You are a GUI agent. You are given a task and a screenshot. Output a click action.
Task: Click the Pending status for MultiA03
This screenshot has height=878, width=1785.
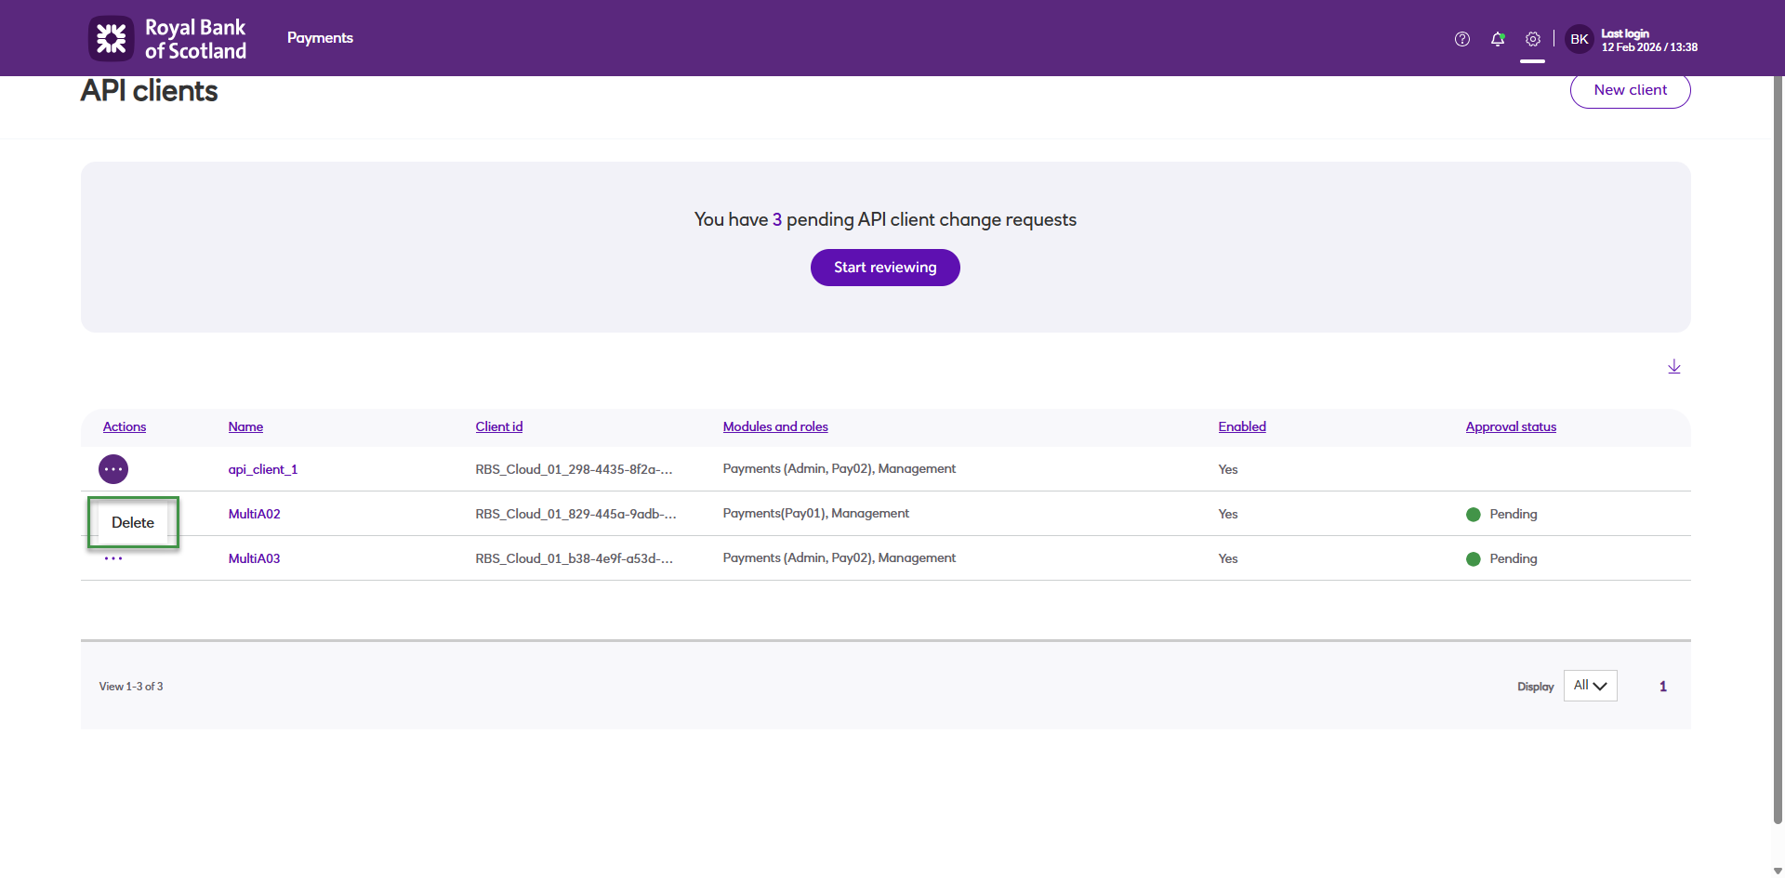[1501, 558]
